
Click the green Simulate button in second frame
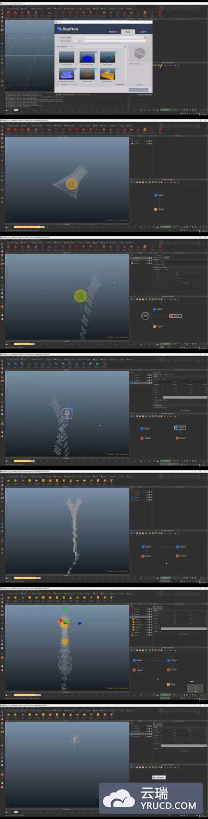(x=165, y=227)
